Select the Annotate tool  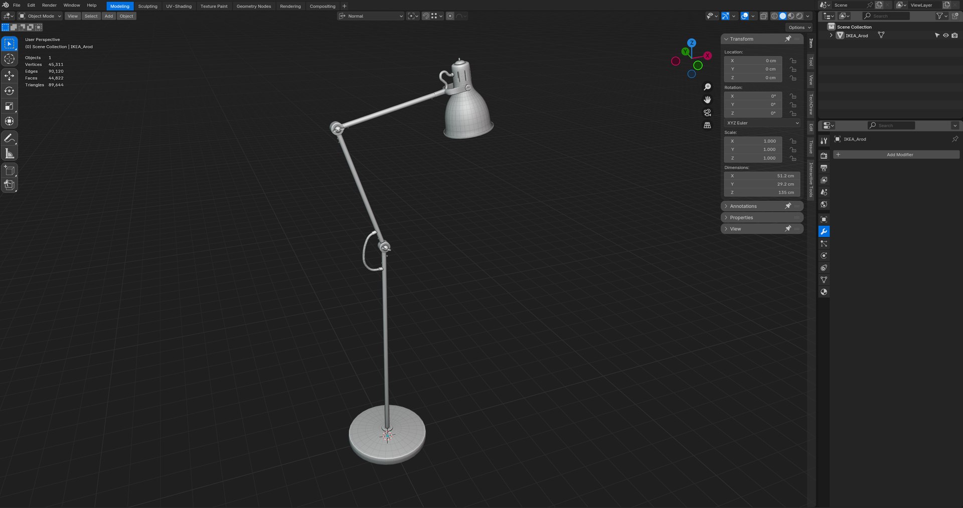point(10,138)
